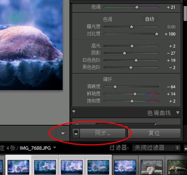
Task: Open the toolbar dropdown arrow left of 同步
Action: 63,133
